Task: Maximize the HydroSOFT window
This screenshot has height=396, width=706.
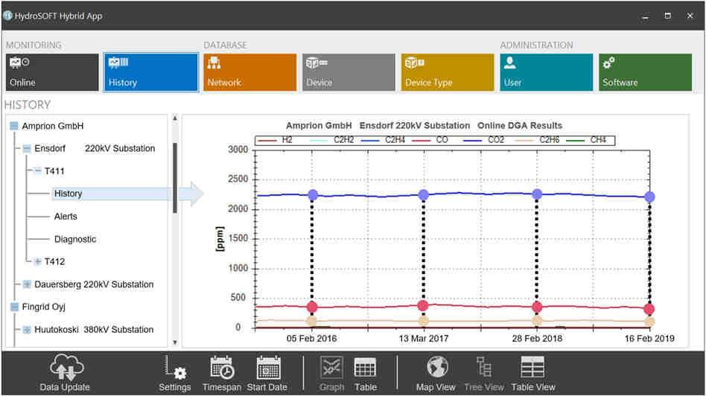Action: [x=668, y=16]
